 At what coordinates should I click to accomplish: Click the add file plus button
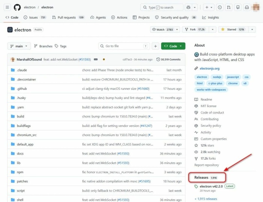point(156,46)
